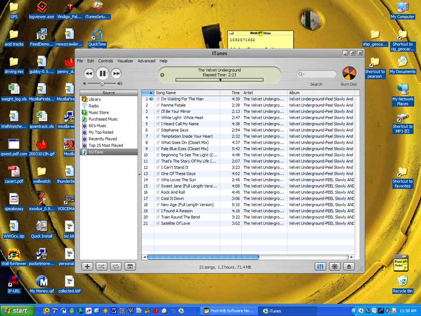Screen dimensions: 421x316
Task: Open the Controls menu
Action: [x=106, y=61]
